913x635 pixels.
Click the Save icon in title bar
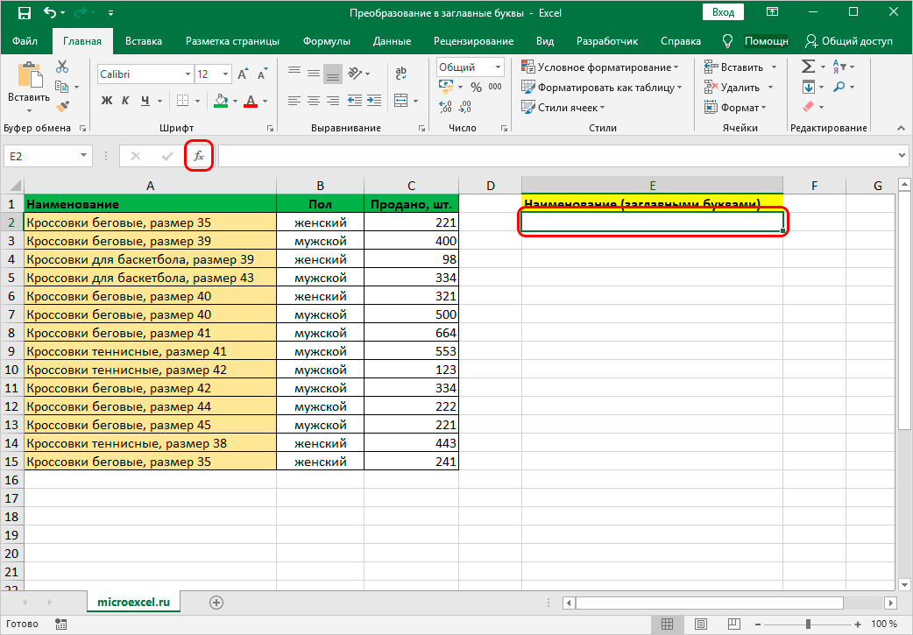pos(24,13)
